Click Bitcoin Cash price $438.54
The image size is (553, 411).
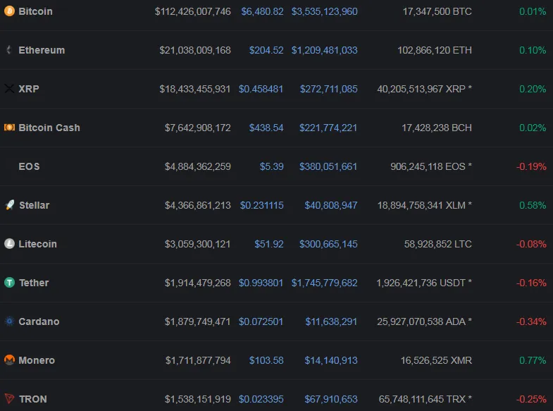tap(266, 128)
